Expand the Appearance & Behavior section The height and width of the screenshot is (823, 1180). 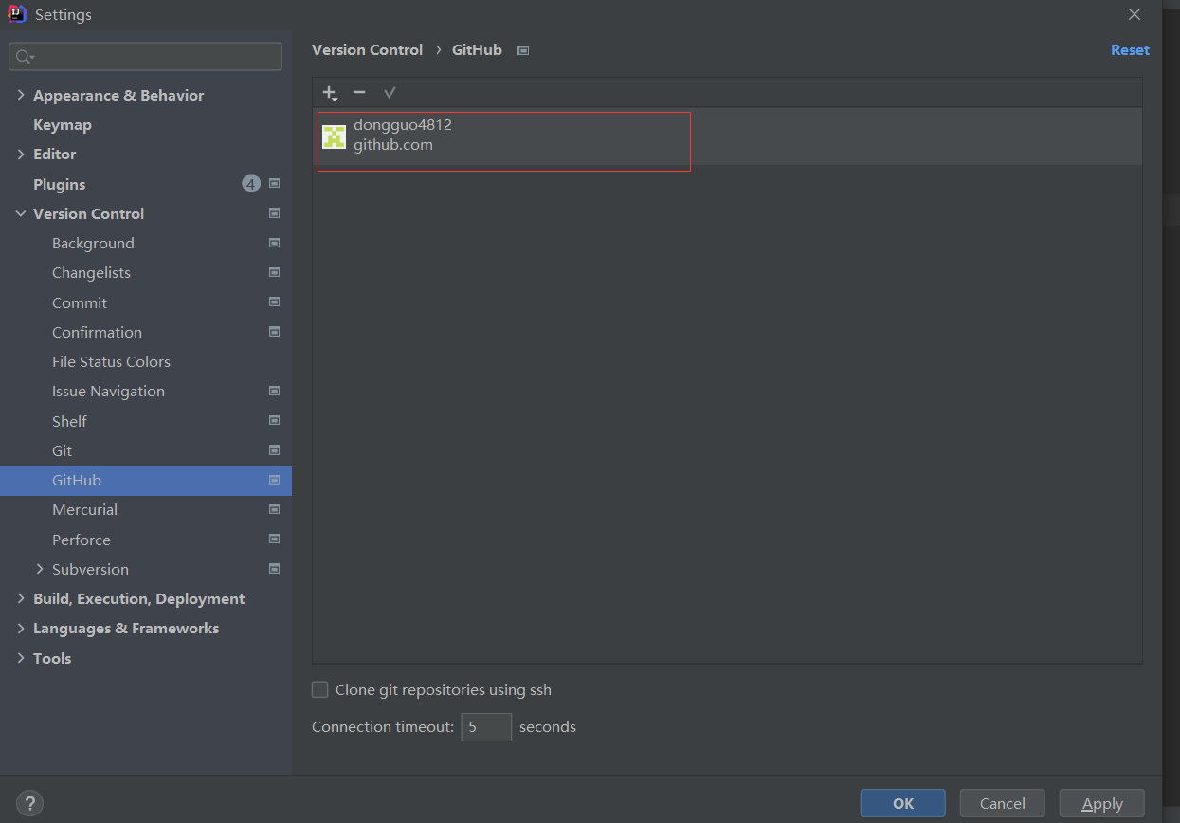point(21,95)
